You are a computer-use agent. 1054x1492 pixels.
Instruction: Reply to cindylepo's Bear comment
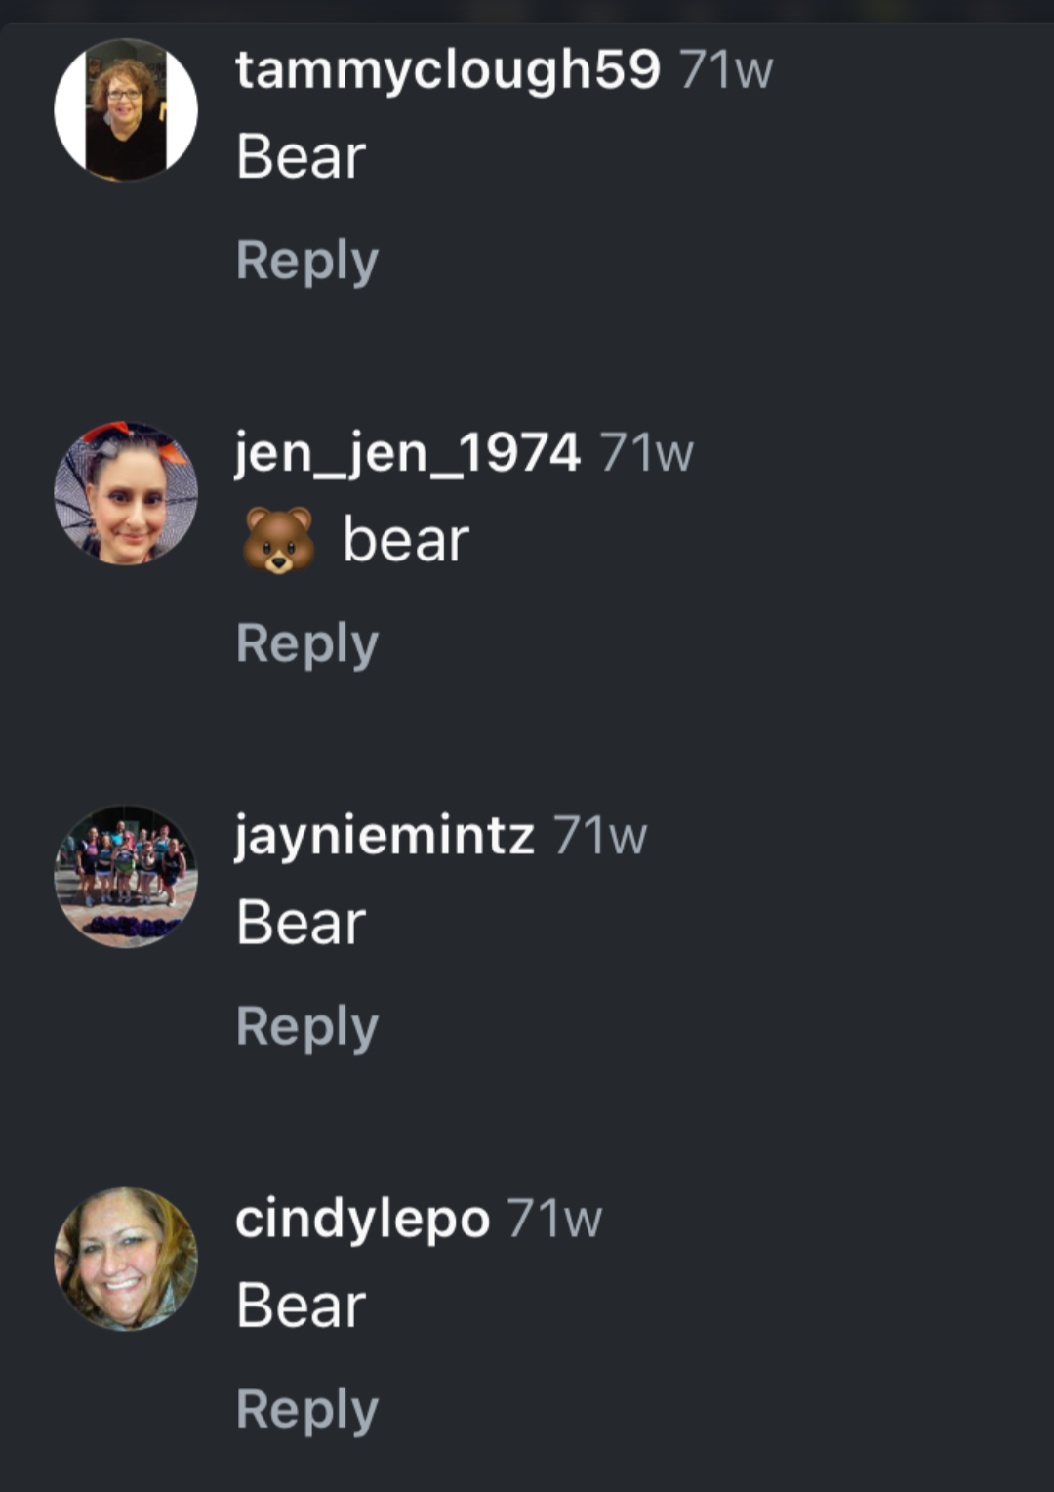[307, 1409]
